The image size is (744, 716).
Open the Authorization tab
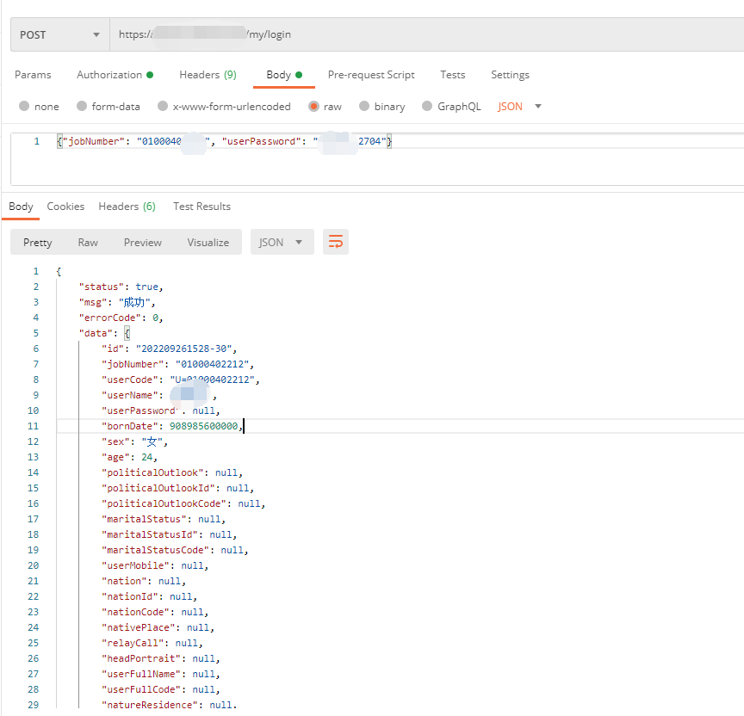pyautogui.click(x=115, y=75)
